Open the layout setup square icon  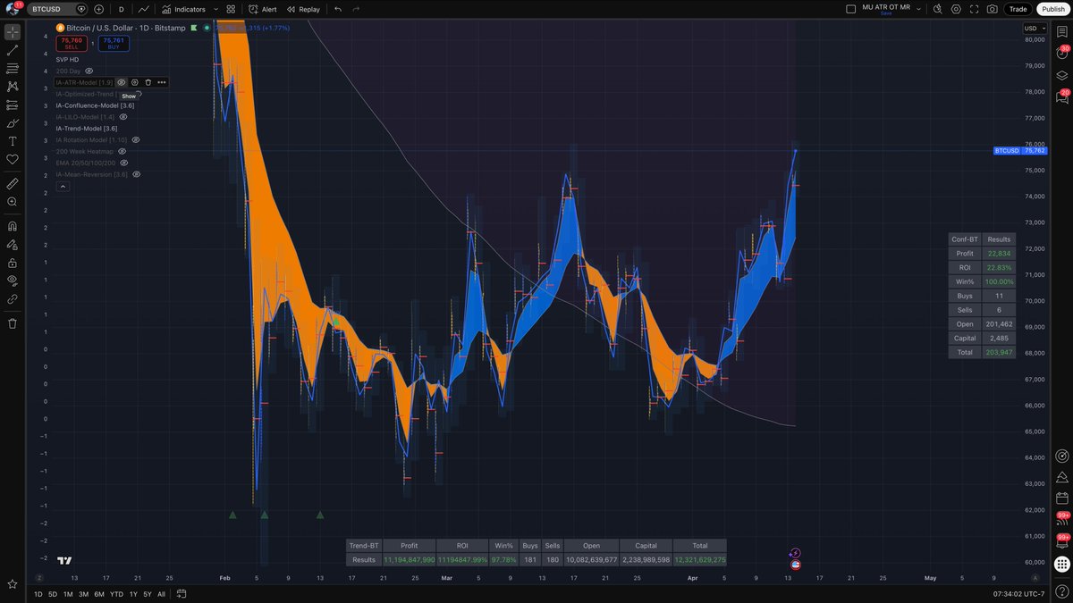850,9
